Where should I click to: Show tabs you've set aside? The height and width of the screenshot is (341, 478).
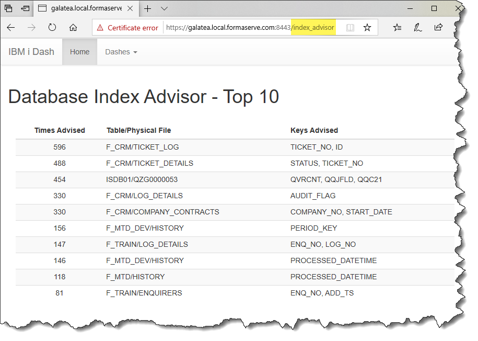click(8, 8)
